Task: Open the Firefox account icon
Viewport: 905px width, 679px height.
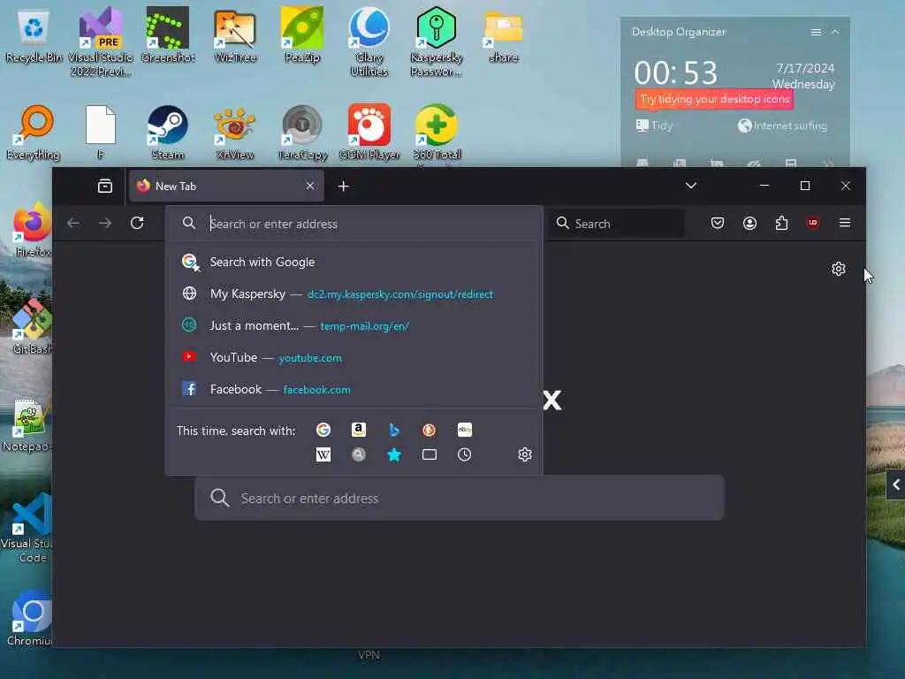Action: (x=749, y=223)
